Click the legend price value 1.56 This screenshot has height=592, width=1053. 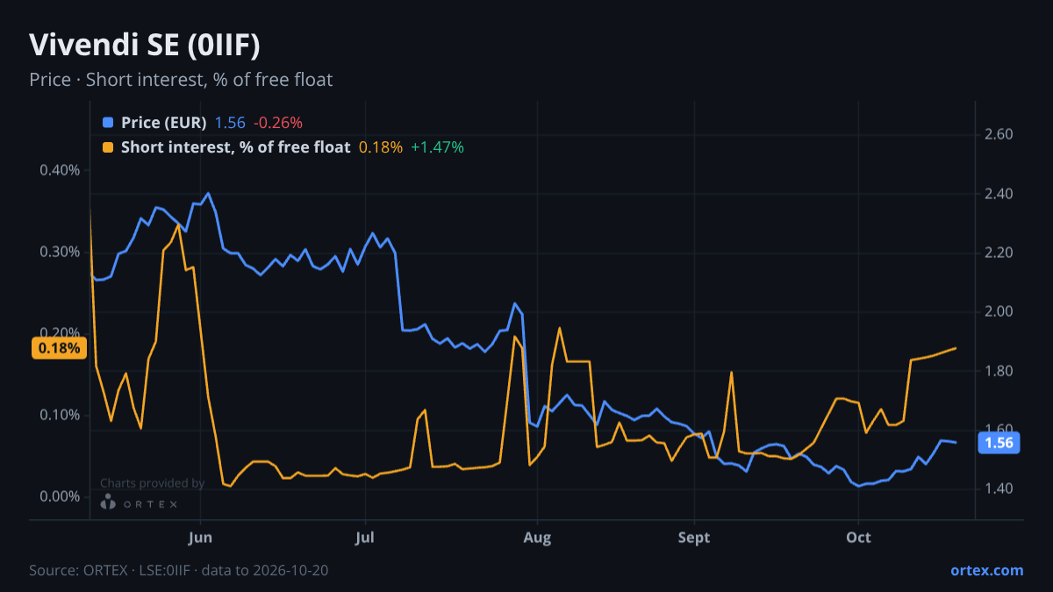(x=230, y=123)
